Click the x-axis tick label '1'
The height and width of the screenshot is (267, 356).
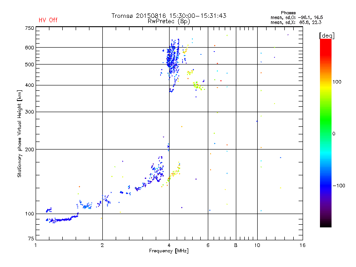(x=36, y=245)
